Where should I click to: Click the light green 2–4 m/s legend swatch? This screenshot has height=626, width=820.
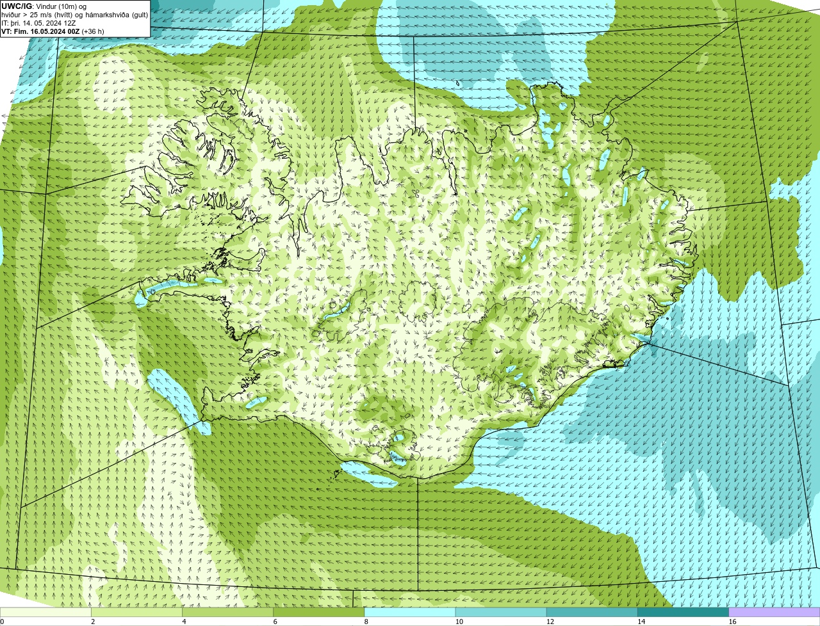[x=136, y=612]
